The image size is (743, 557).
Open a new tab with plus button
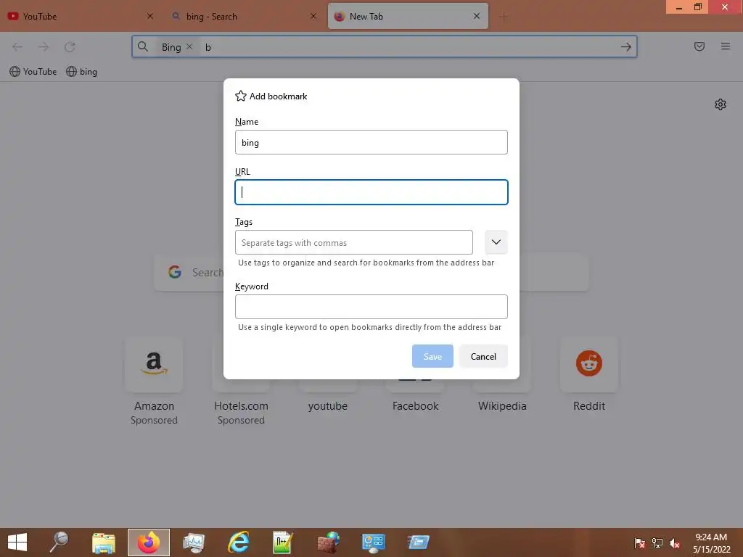(x=504, y=16)
